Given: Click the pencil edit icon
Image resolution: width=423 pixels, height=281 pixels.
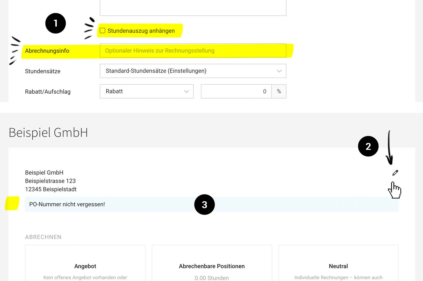Looking at the screenshot, I should tap(395, 173).
